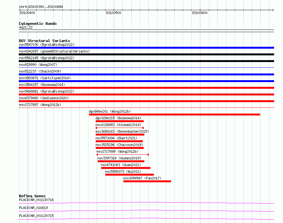The height and width of the screenshot is (223, 283).
Task: Click the blue bar under nsv5547030
Action: pos(146,48)
